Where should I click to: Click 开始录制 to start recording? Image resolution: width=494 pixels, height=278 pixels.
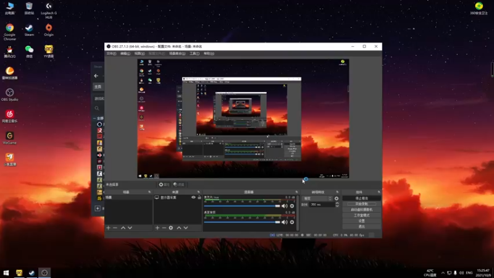coord(361,204)
